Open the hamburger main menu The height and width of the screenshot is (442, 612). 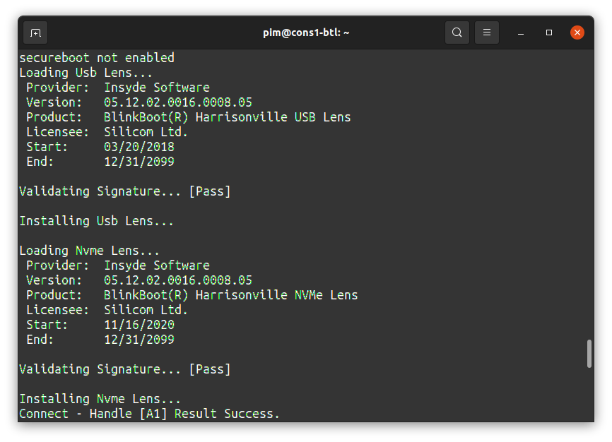487,32
